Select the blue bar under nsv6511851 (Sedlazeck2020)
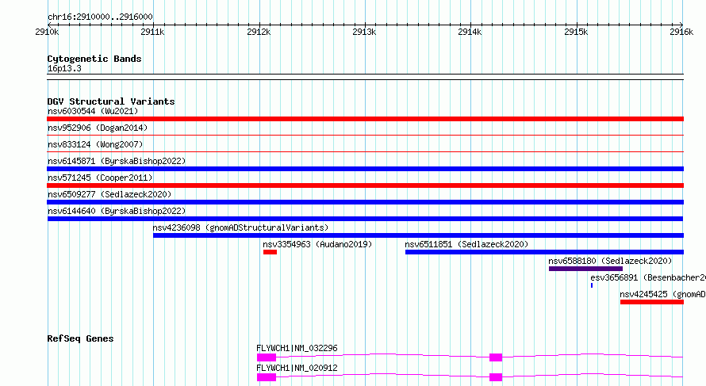Image resolution: width=706 pixels, height=386 pixels. [544, 252]
